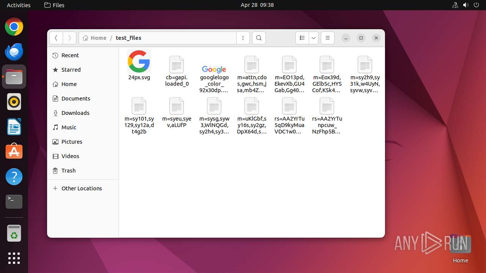The height and width of the screenshot is (273, 486).
Task: Show Applications grid in the dock
Action: 14,258
